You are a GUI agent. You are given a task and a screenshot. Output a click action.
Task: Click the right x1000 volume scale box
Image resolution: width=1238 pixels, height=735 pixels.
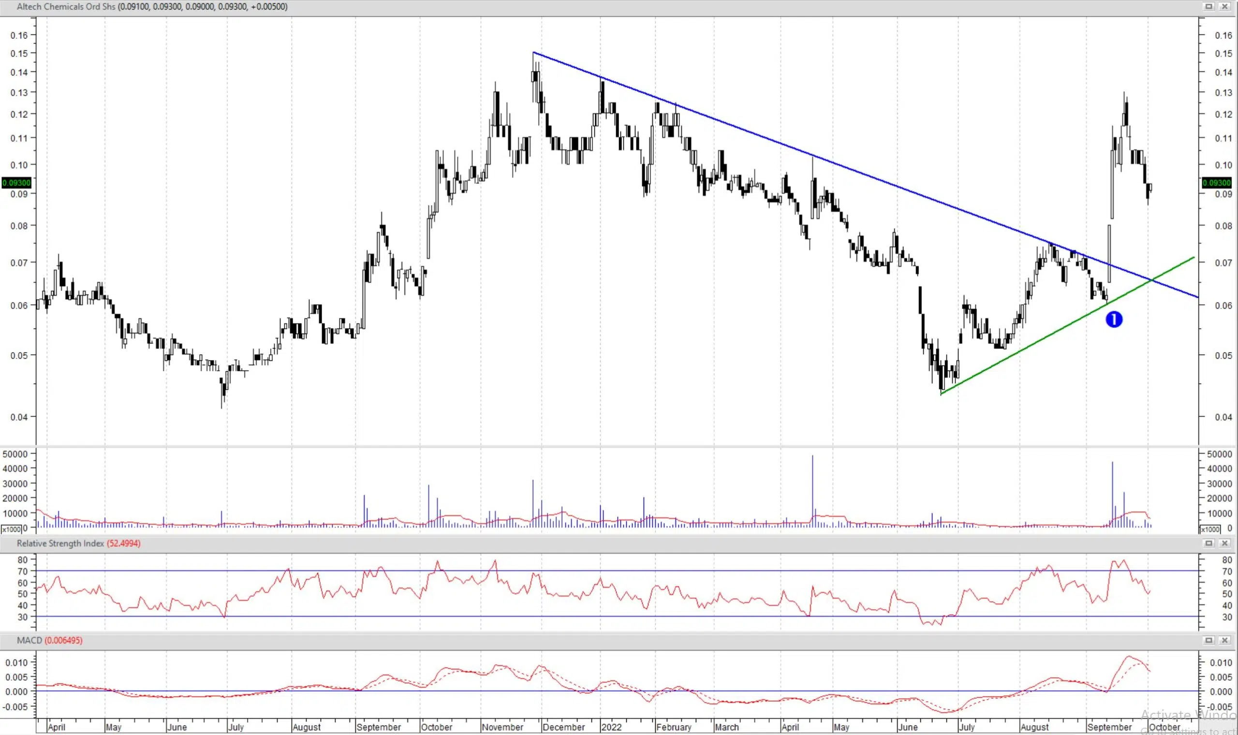[1209, 529]
